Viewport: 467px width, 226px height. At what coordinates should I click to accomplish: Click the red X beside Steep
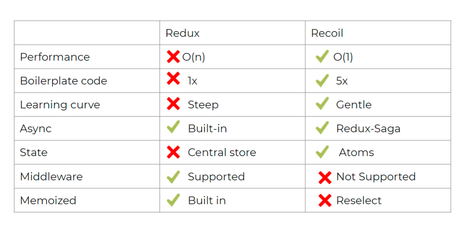173,104
